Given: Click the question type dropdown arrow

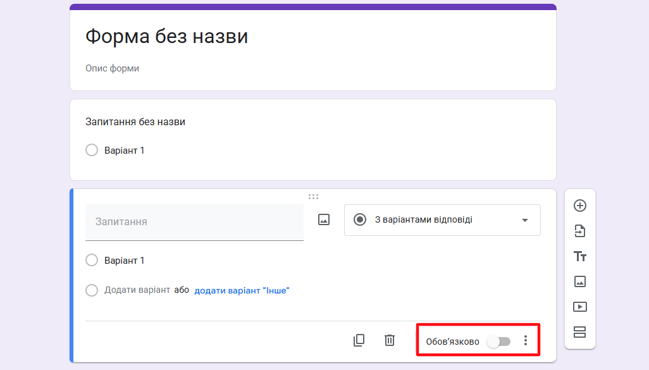Looking at the screenshot, I should click(524, 221).
